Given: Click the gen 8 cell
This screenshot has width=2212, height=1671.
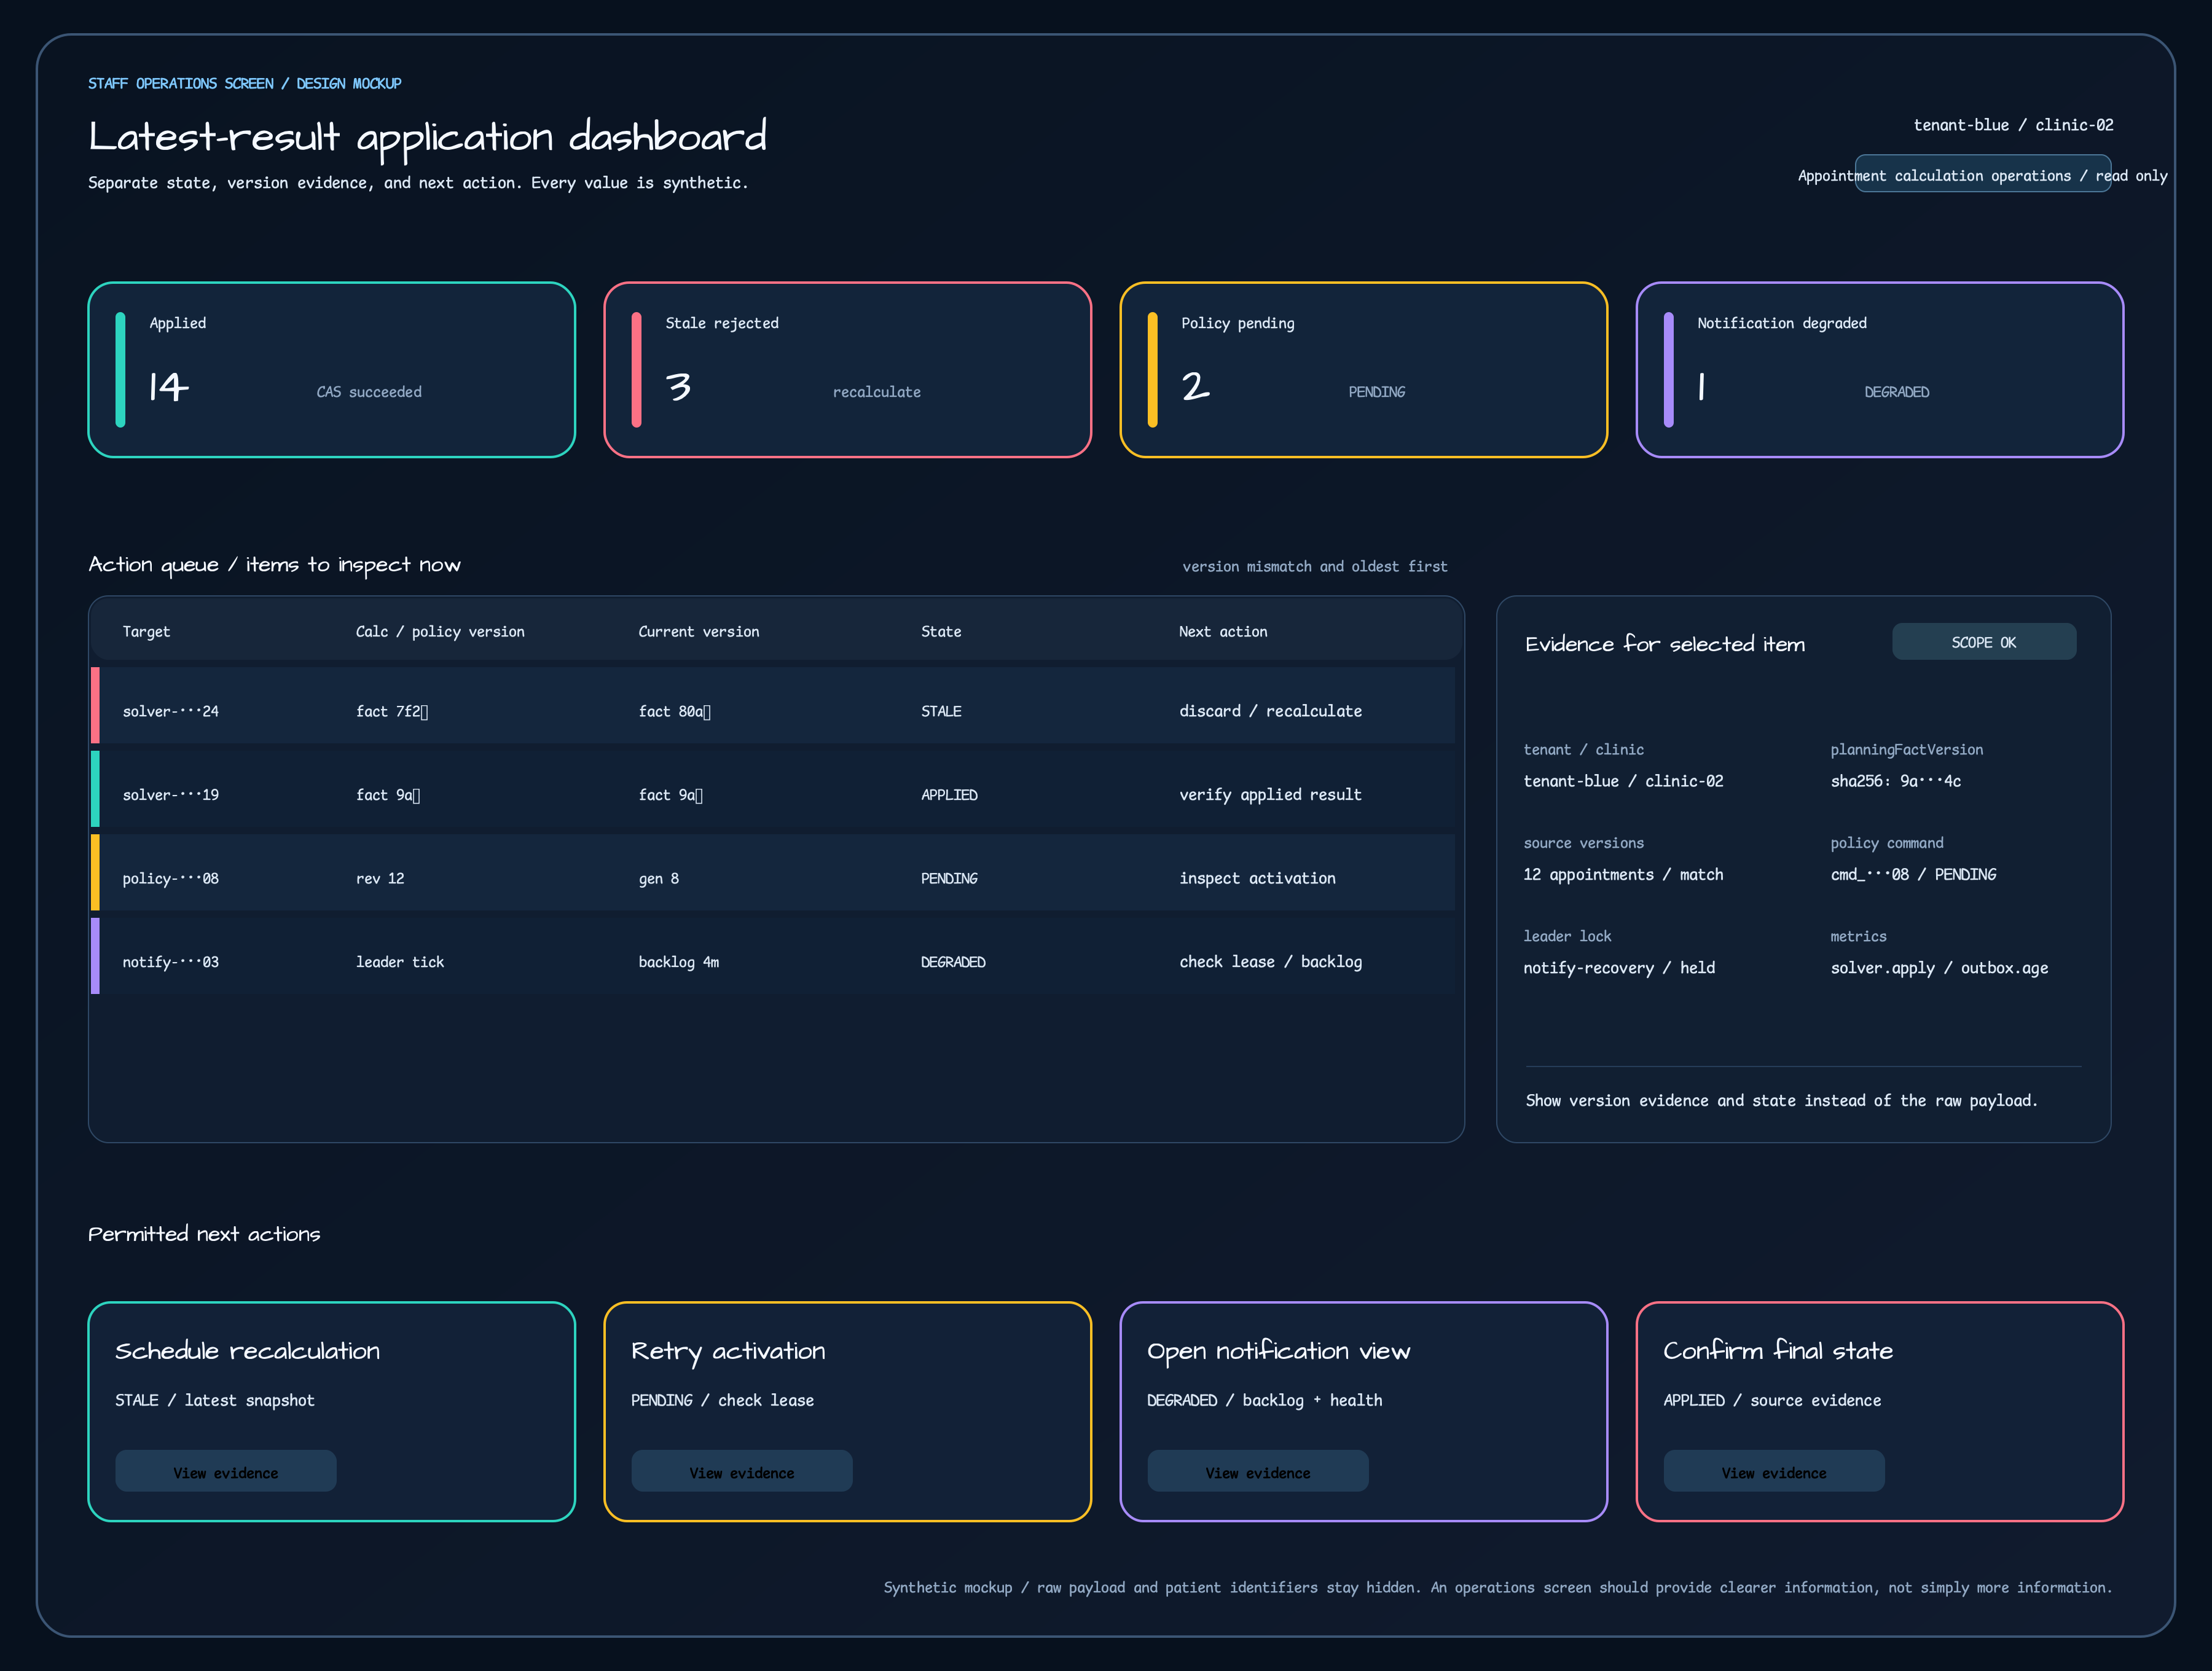Looking at the screenshot, I should pos(659,879).
